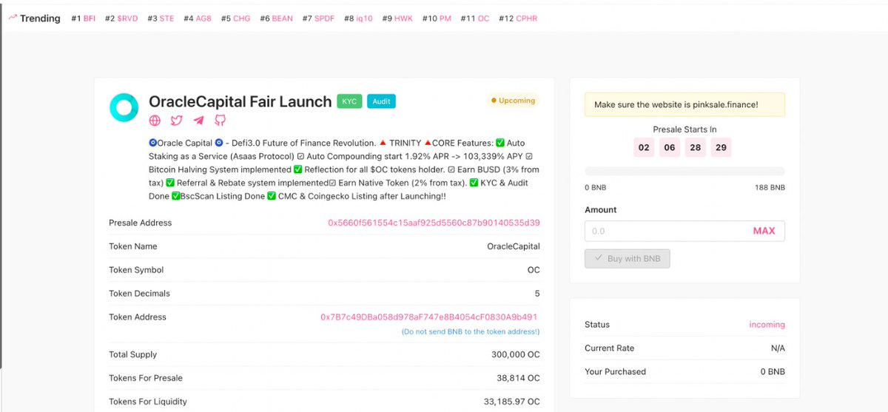Open trending token #6 BEAN
The height and width of the screenshot is (412, 888).
276,18
